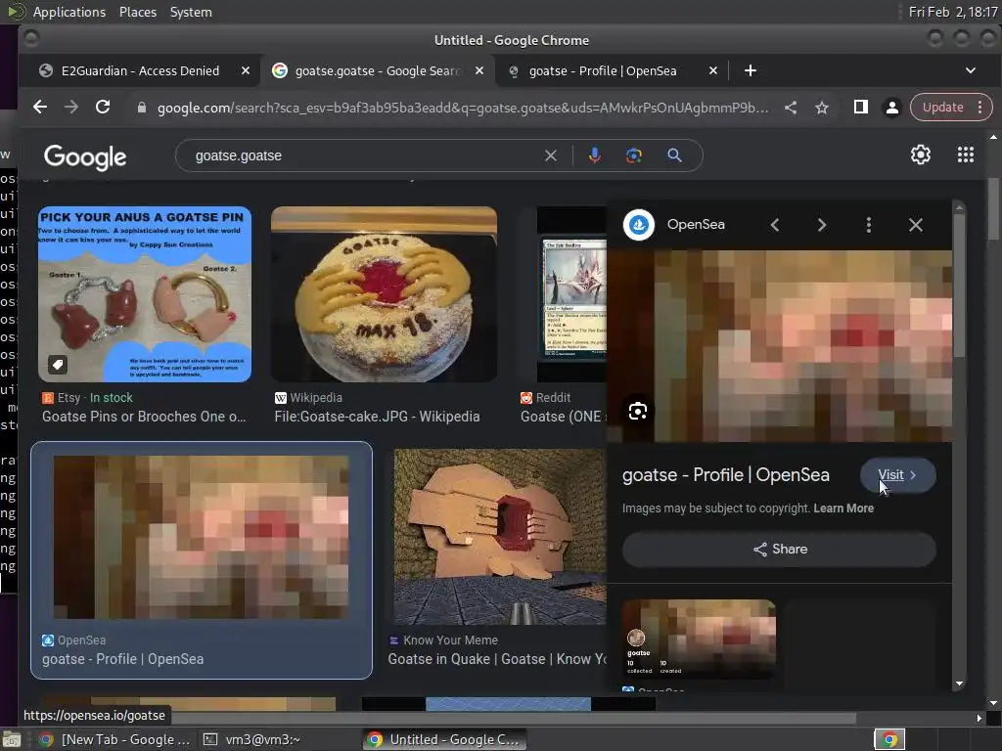Share the previewed image
The width and height of the screenshot is (1002, 751).
click(x=780, y=550)
